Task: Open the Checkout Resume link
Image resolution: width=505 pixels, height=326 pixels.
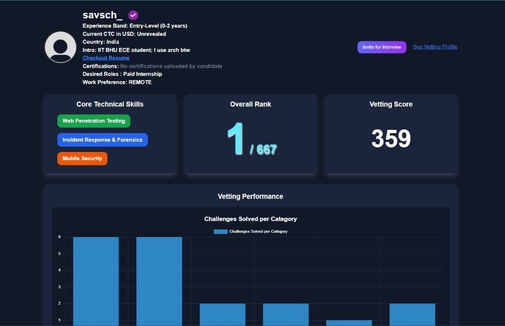Action: pyautogui.click(x=106, y=58)
